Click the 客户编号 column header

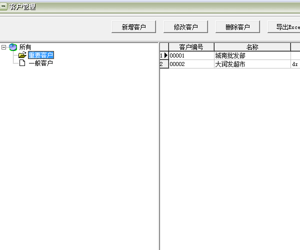[x=191, y=47]
